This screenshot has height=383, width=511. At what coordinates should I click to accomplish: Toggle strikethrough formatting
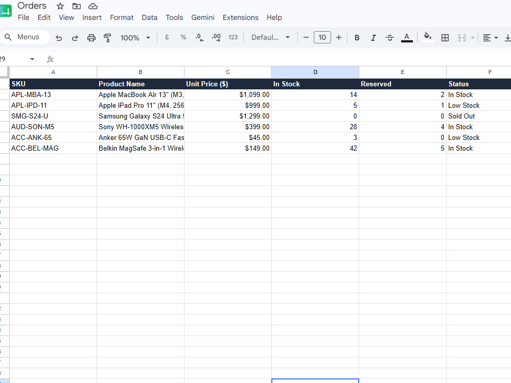pyautogui.click(x=390, y=38)
